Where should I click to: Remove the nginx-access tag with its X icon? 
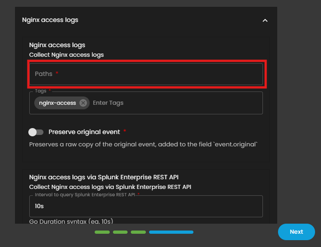83,103
